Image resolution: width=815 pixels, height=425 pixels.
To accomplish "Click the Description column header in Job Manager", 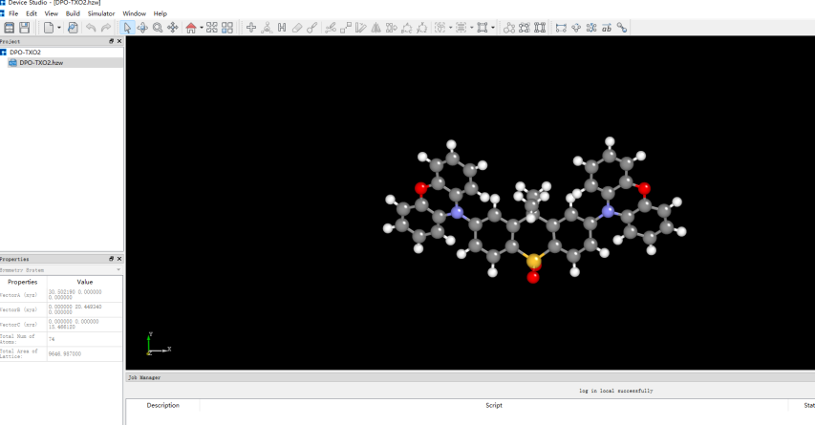I will tap(162, 405).
